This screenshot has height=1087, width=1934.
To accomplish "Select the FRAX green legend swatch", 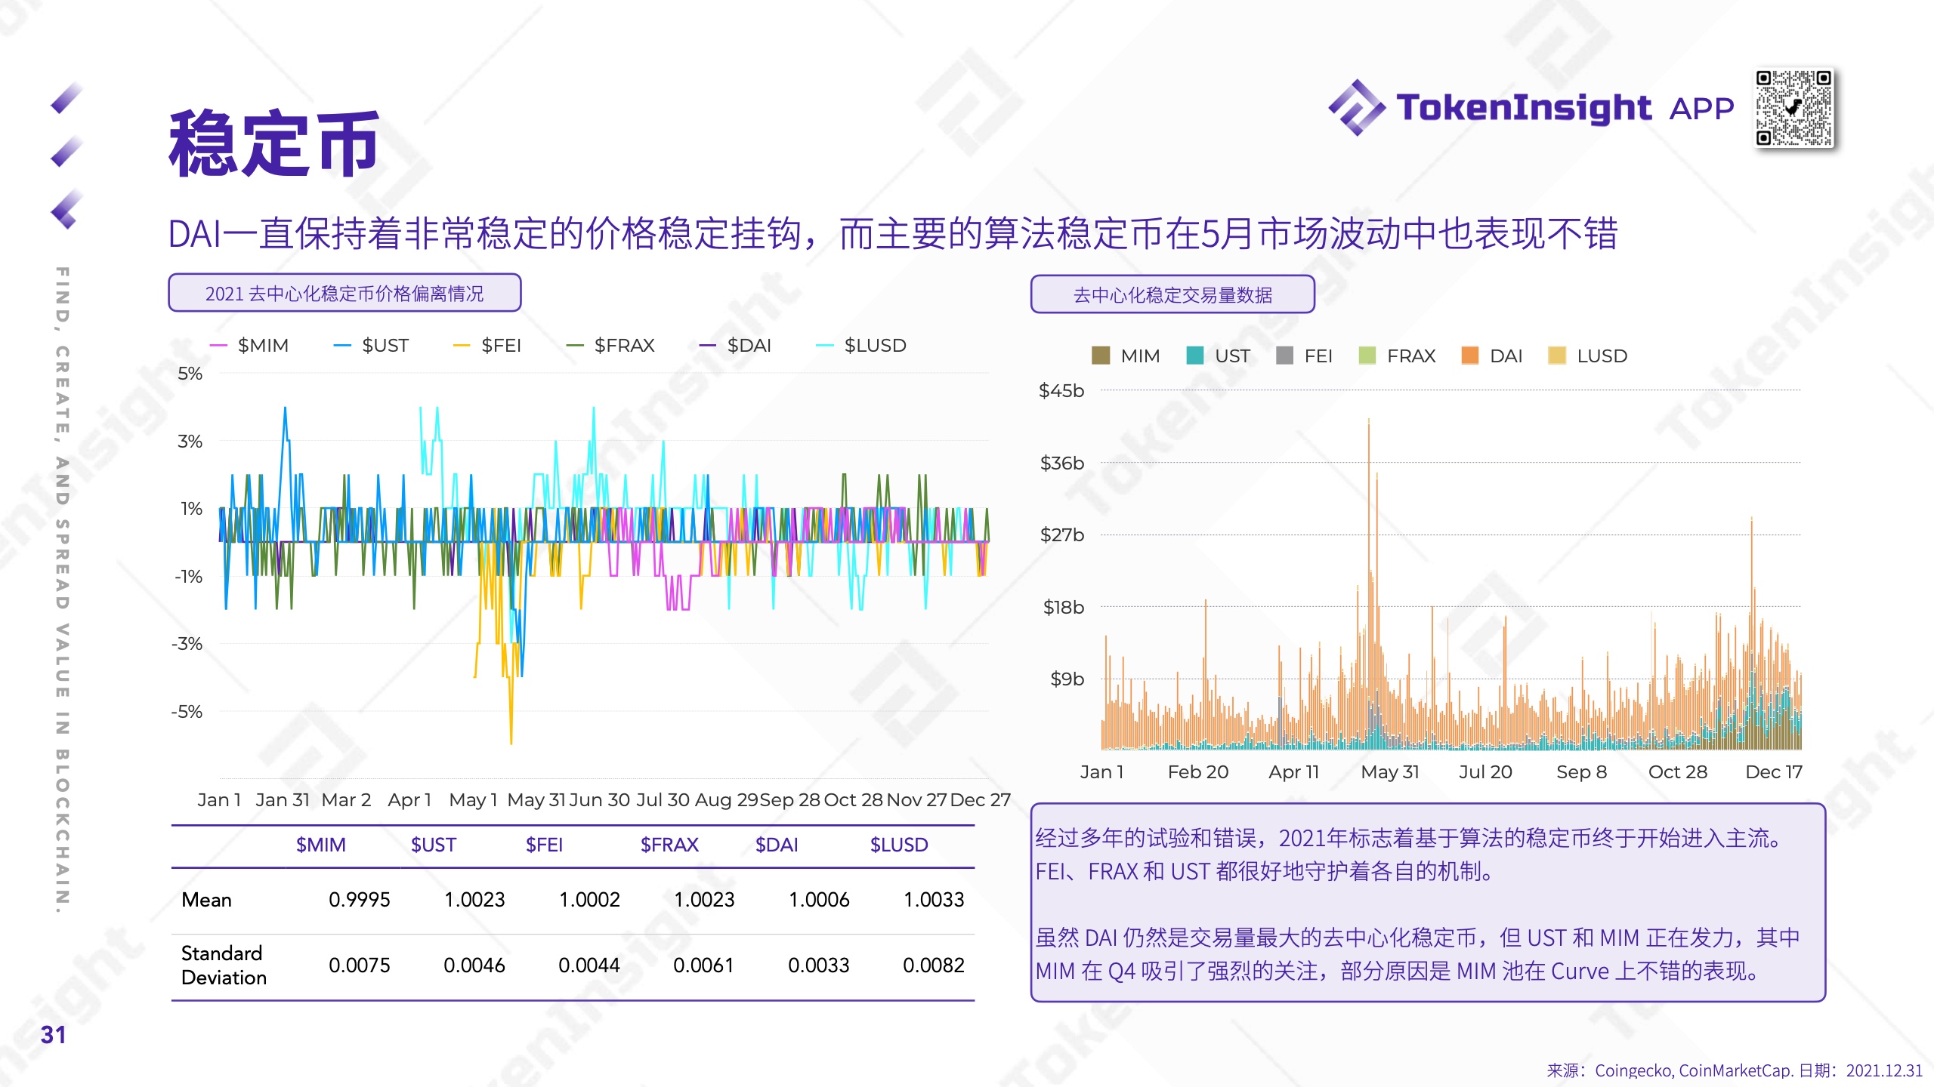I will point(1367,356).
